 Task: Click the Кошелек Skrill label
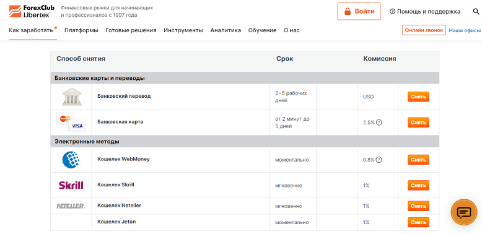116,184
